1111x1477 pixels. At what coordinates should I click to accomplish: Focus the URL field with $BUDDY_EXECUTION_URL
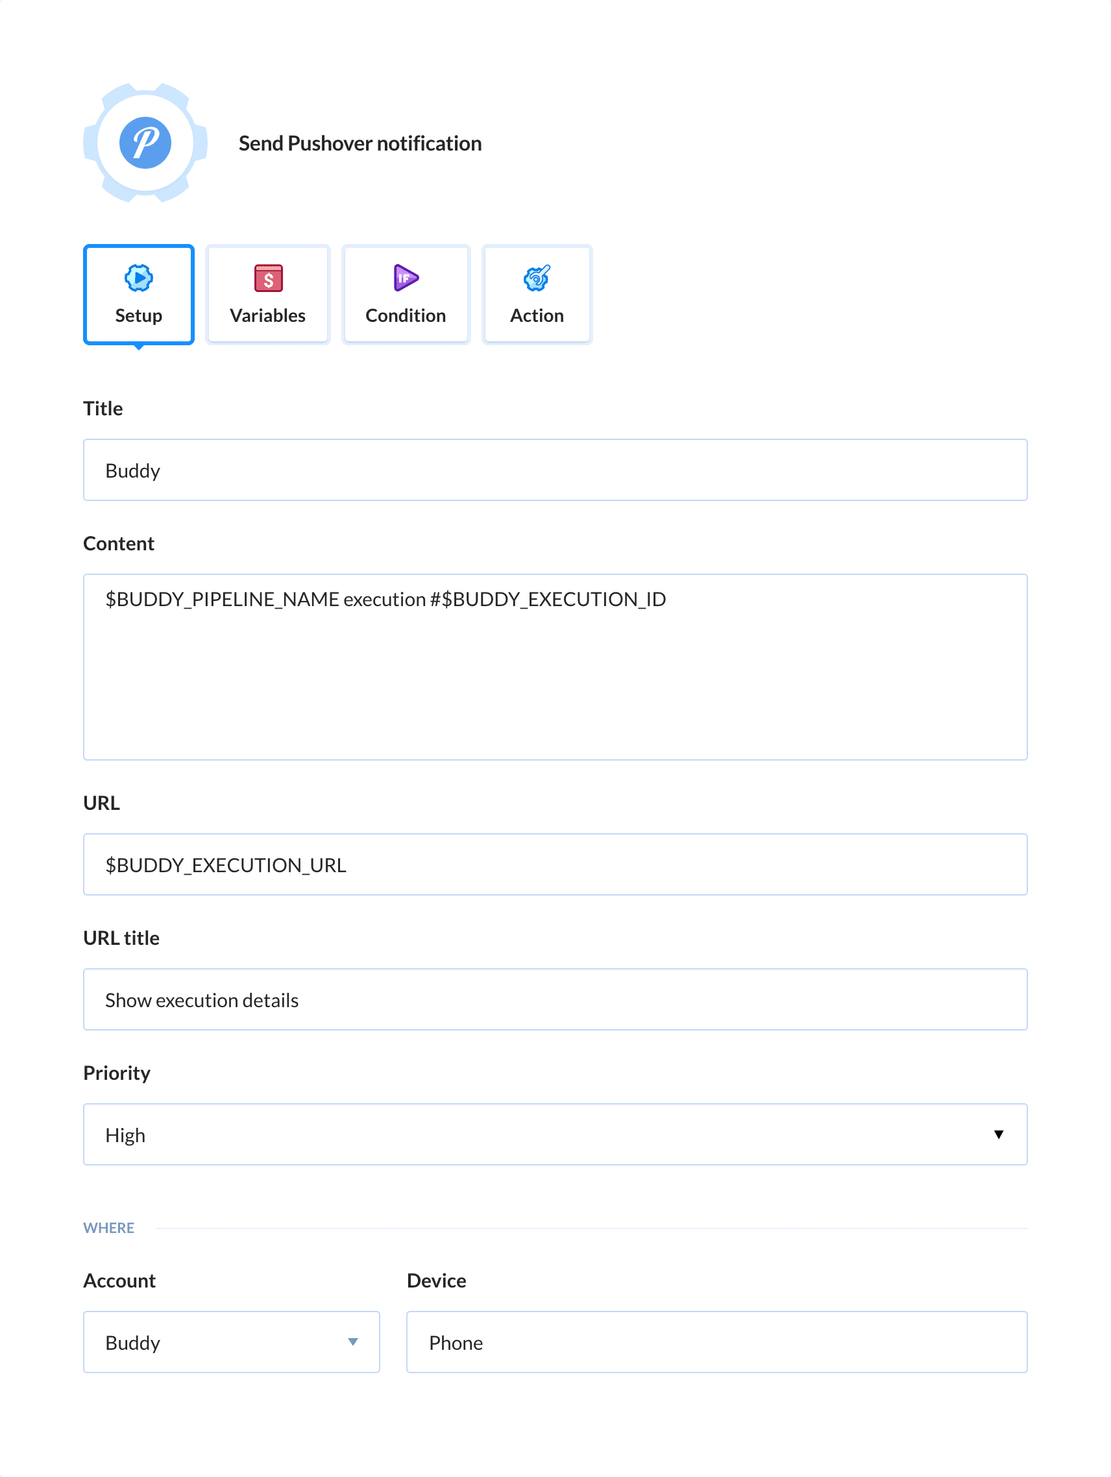pos(555,864)
